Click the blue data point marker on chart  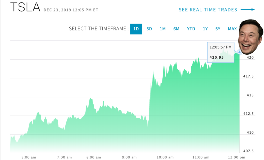[x=239, y=52]
